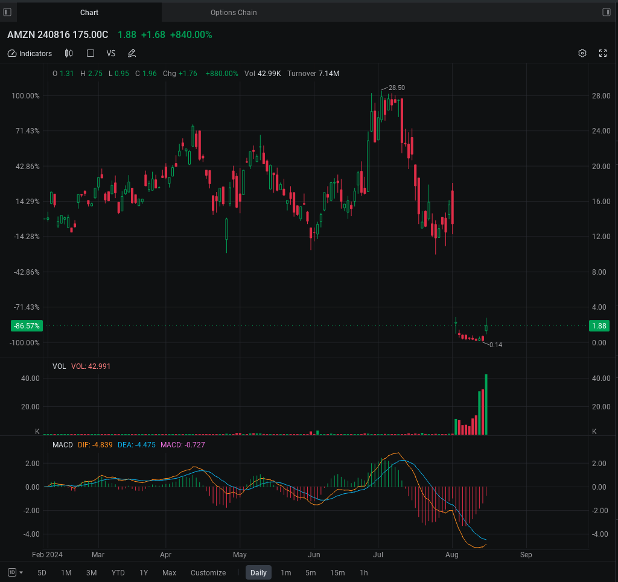Open Customize range options

pyautogui.click(x=208, y=572)
